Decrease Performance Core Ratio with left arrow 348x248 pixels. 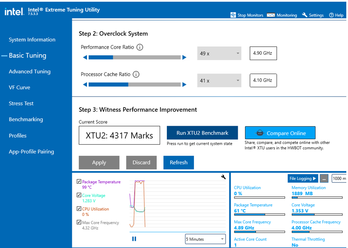click(x=85, y=58)
